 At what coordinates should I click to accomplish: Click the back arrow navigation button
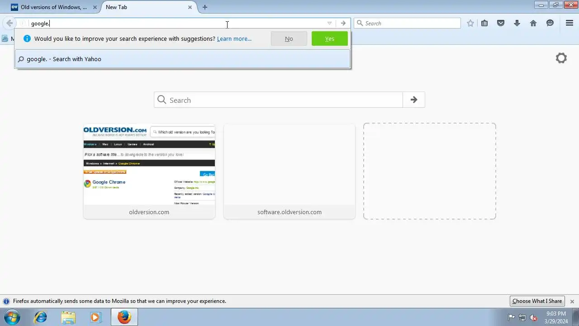[9, 23]
